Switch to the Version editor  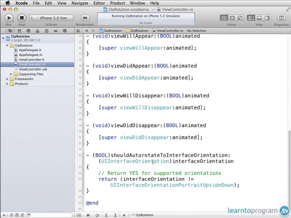(x=240, y=18)
